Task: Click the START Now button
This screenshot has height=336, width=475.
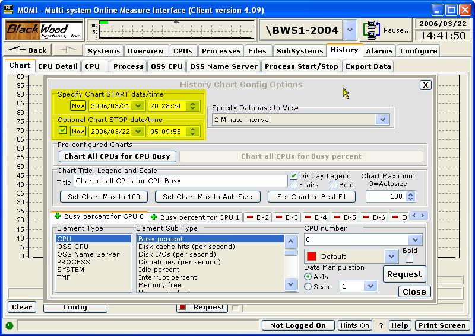Action: click(x=78, y=106)
